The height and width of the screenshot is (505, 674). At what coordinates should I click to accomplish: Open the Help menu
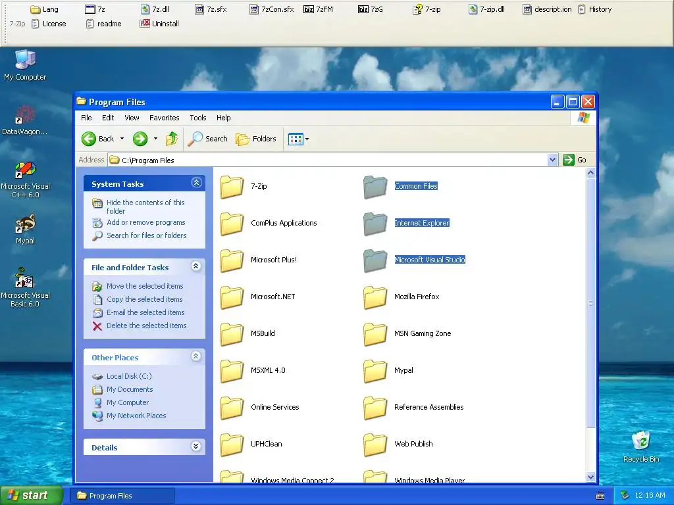pyautogui.click(x=224, y=118)
